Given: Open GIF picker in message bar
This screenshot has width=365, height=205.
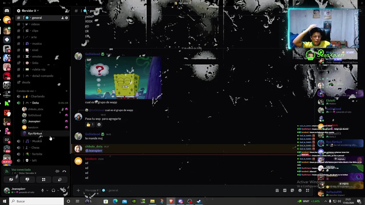Looking at the screenshot, I should click(285, 190).
